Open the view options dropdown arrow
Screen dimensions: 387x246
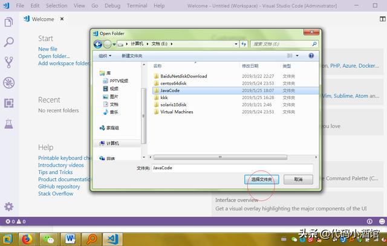pyautogui.click(x=297, y=56)
